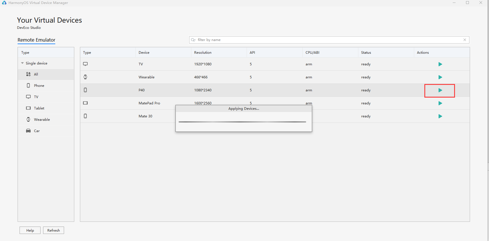Filter device list by Tablet

click(46, 108)
